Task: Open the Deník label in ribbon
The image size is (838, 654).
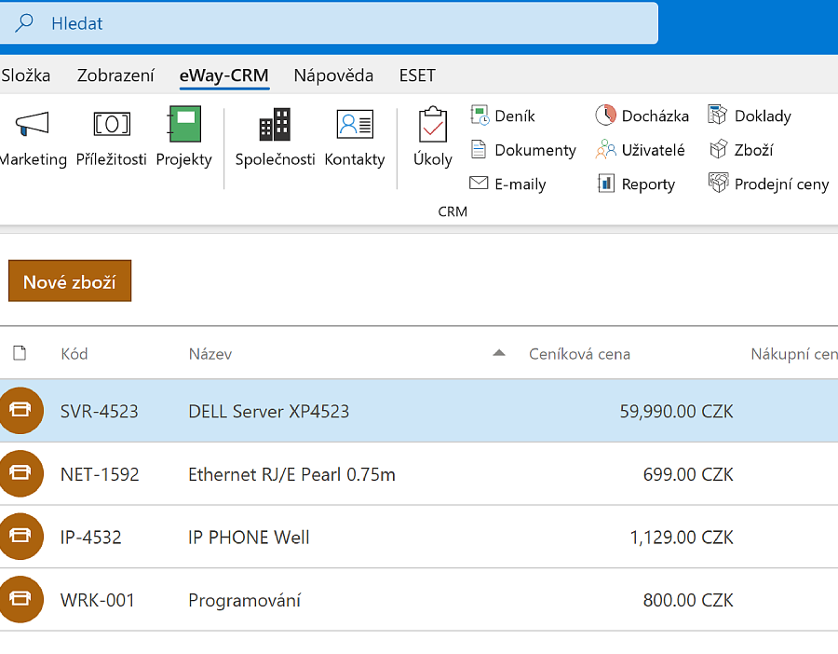Action: (515, 116)
